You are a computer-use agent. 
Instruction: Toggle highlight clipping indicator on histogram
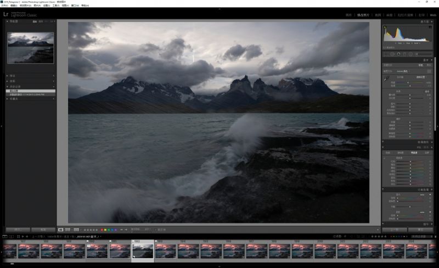pyautogui.click(x=430, y=27)
